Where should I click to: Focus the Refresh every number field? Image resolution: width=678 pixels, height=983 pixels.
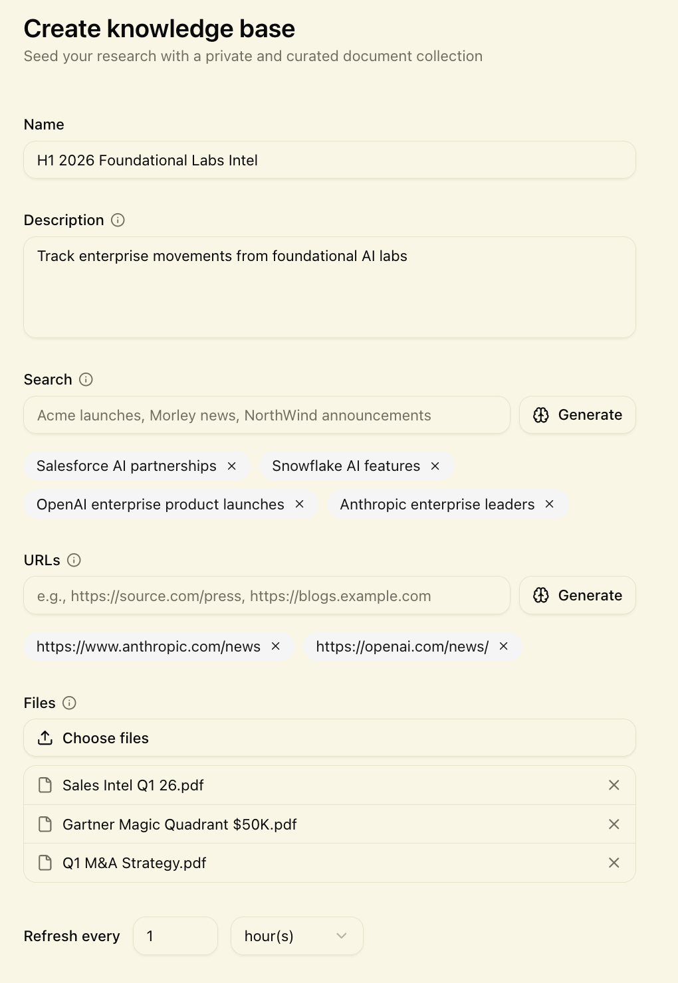(x=175, y=936)
